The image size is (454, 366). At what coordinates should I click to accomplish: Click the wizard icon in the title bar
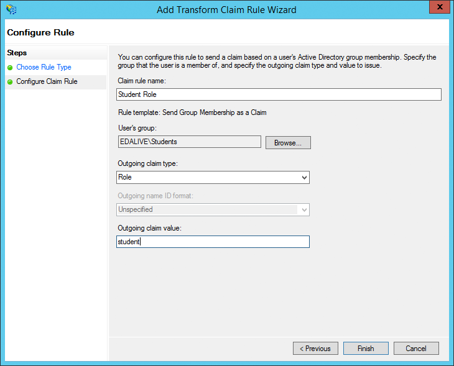[x=11, y=9]
